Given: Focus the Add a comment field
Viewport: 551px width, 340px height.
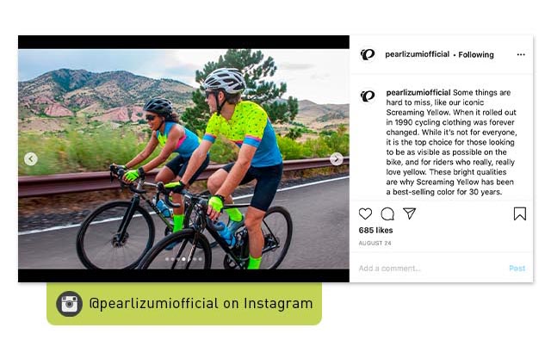Looking at the screenshot, I should point(430,269).
